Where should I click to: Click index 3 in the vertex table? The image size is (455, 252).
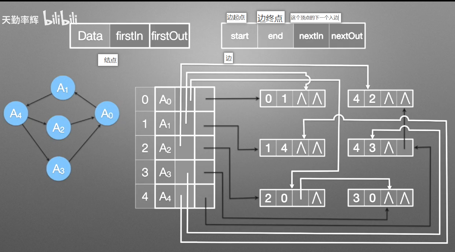tap(145, 172)
